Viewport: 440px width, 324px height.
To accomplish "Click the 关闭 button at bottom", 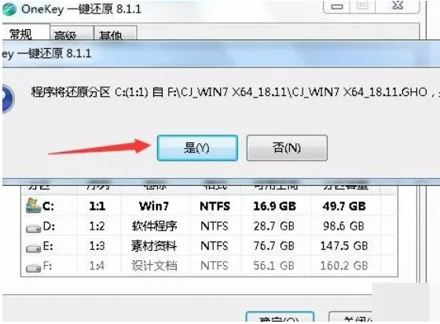I will (350, 317).
